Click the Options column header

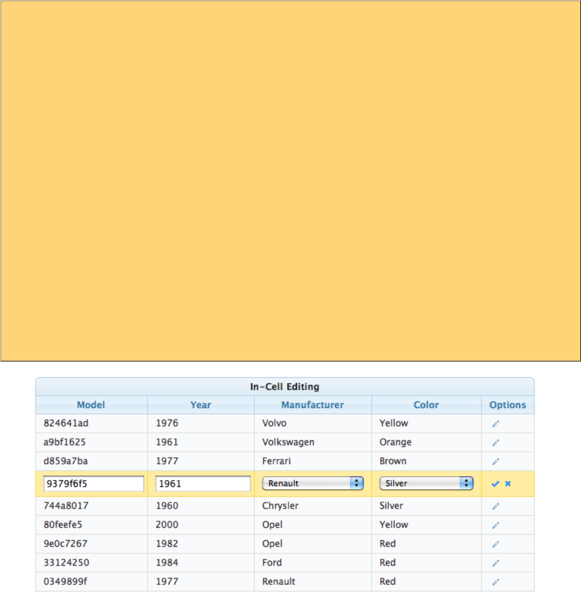(x=508, y=405)
